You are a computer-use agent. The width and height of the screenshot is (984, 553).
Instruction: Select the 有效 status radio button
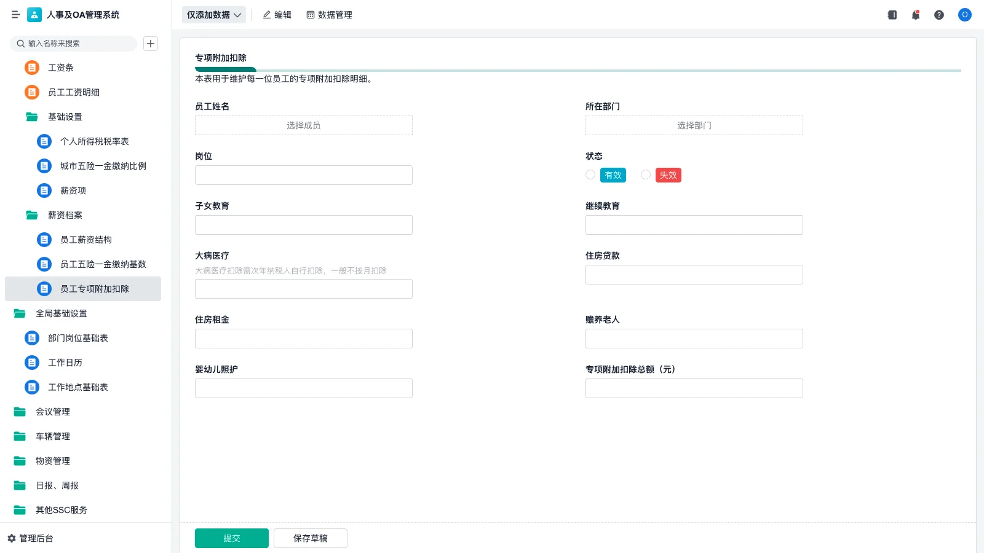pyautogui.click(x=590, y=175)
